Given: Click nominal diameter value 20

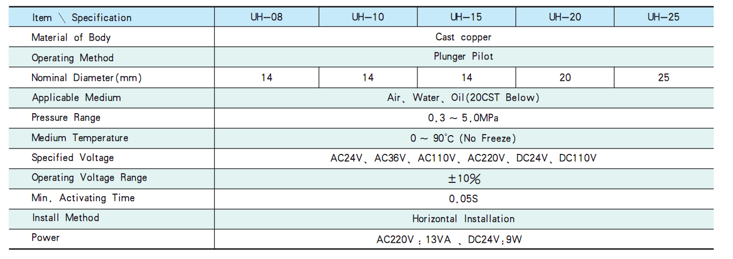Looking at the screenshot, I should [x=565, y=78].
